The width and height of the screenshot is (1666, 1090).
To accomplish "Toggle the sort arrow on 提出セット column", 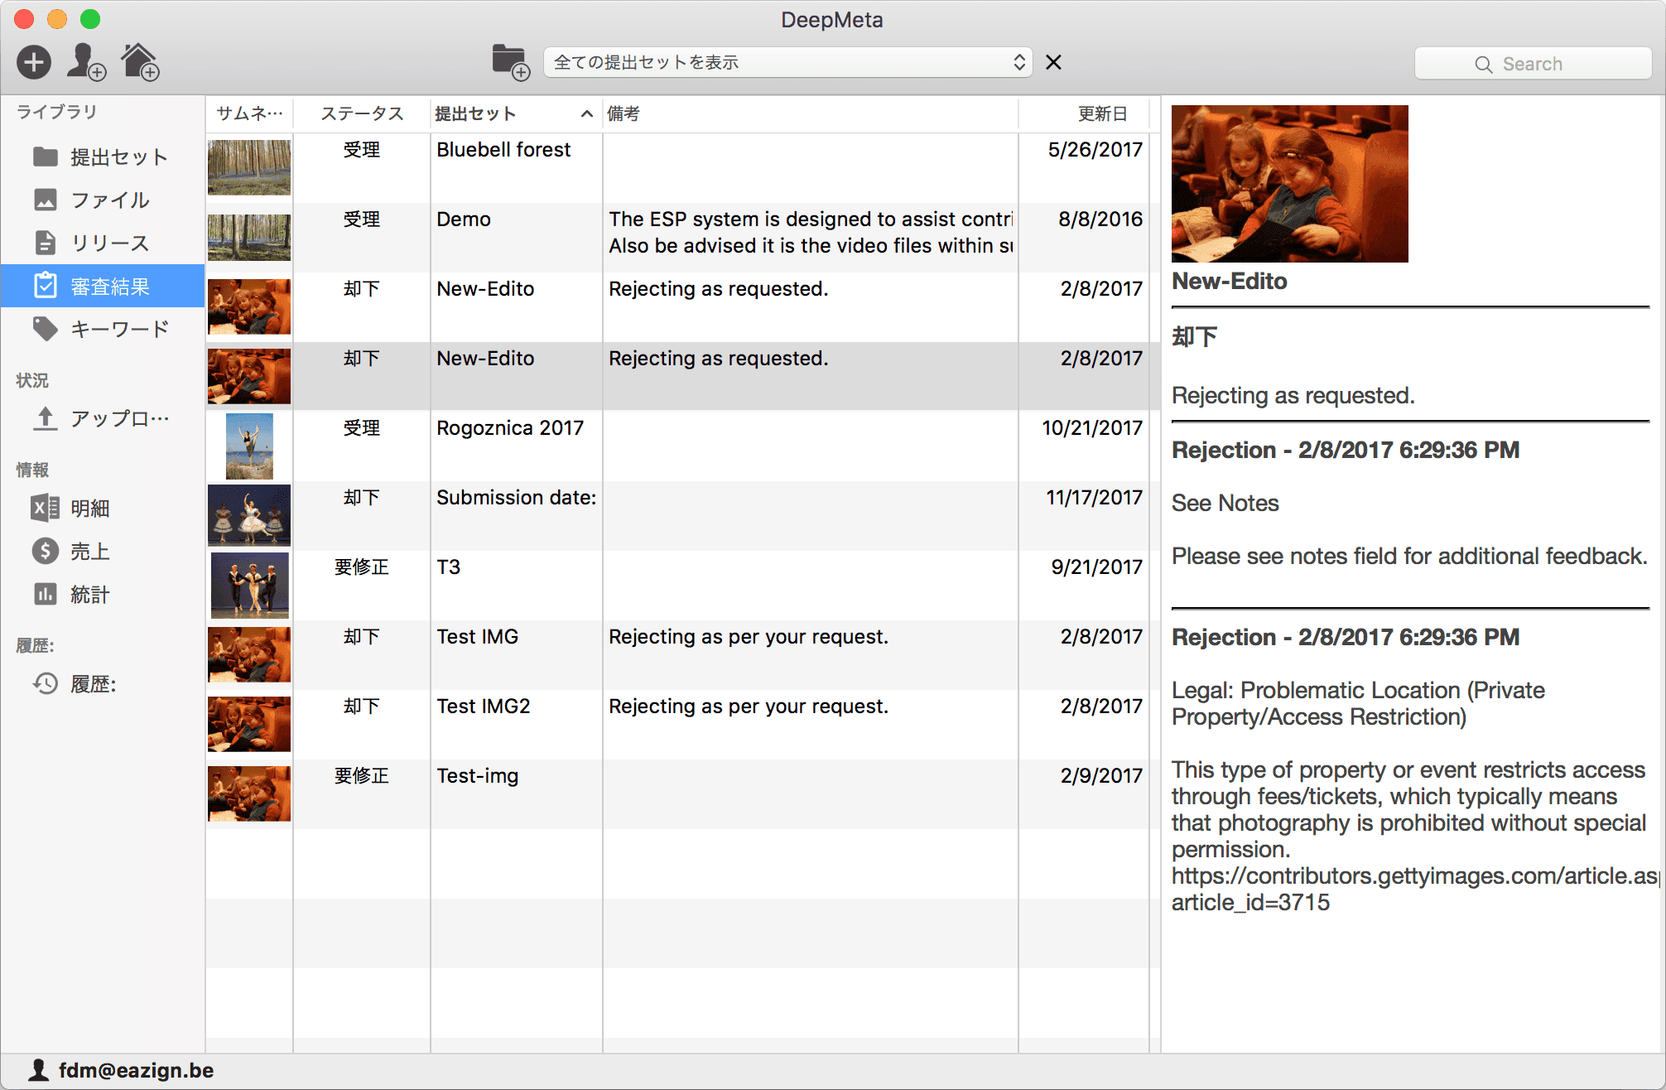I will 586,113.
